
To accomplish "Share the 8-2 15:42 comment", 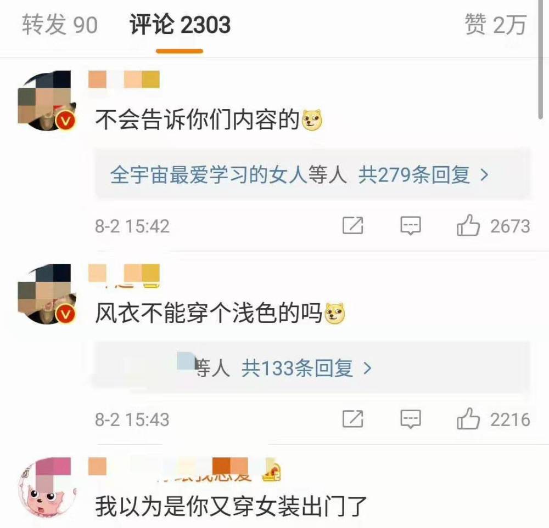I will click(x=352, y=225).
